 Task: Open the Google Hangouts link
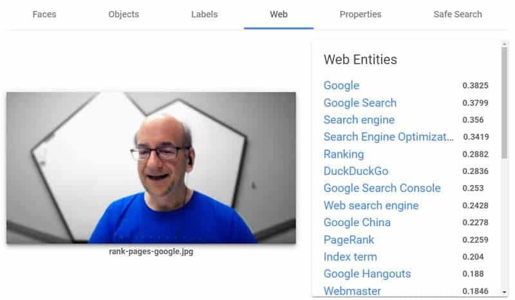click(x=367, y=274)
